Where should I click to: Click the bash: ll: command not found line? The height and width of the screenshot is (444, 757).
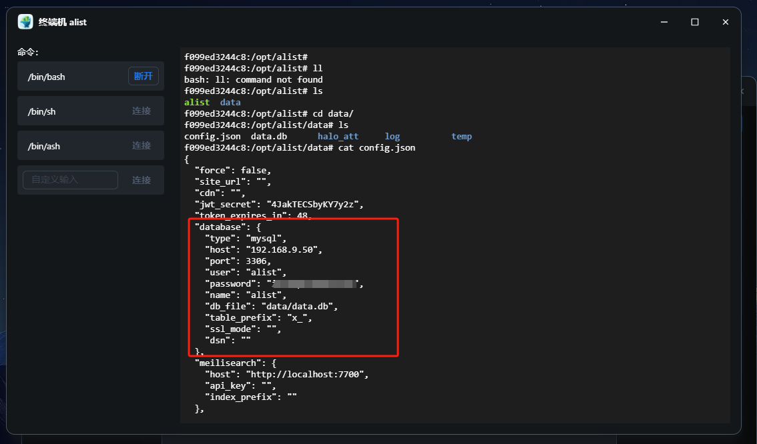254,79
